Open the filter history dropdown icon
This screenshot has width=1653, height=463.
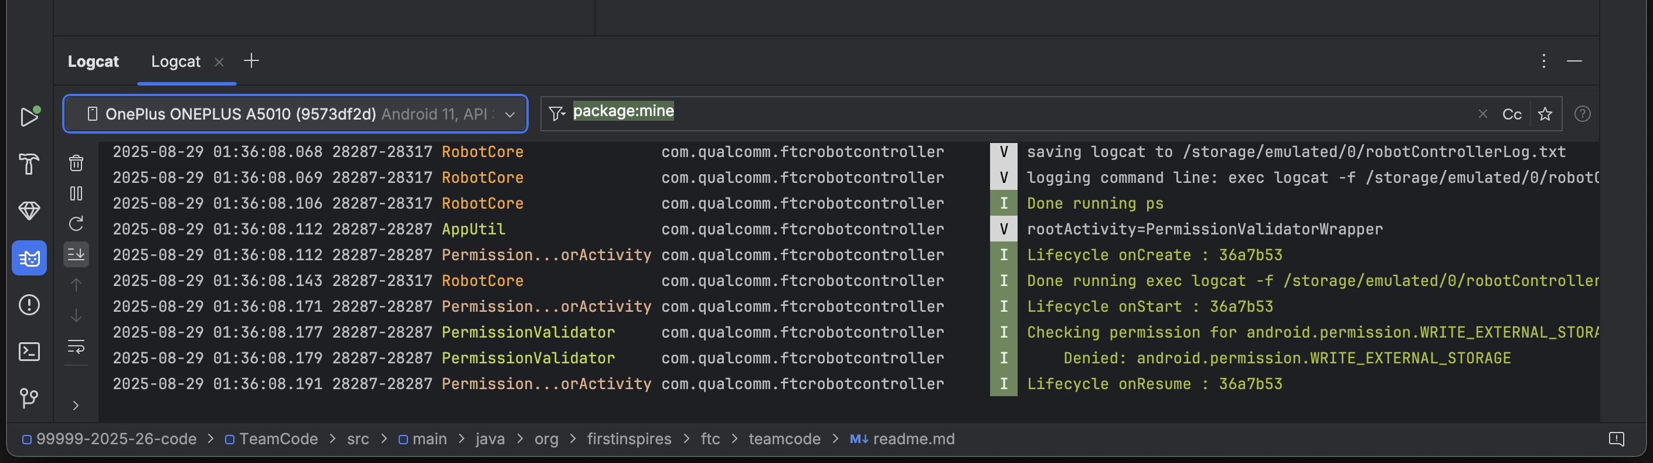pyautogui.click(x=556, y=114)
